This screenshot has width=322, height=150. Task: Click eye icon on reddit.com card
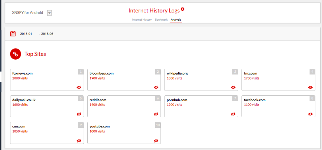pyautogui.click(x=156, y=114)
